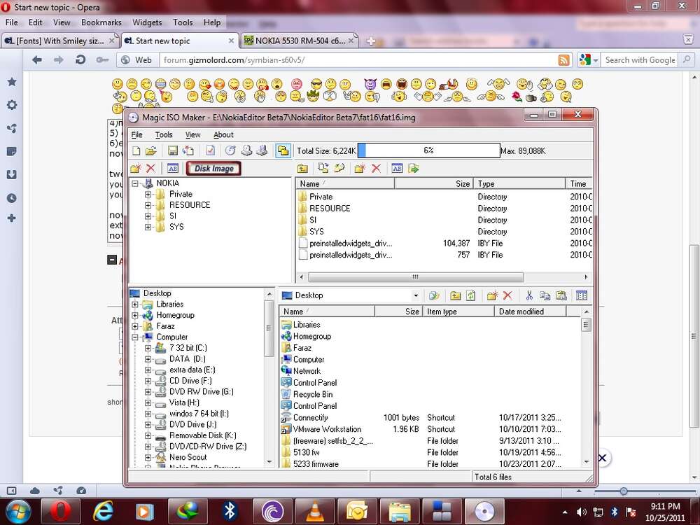Save the image using the floppy disk icon

point(173,151)
